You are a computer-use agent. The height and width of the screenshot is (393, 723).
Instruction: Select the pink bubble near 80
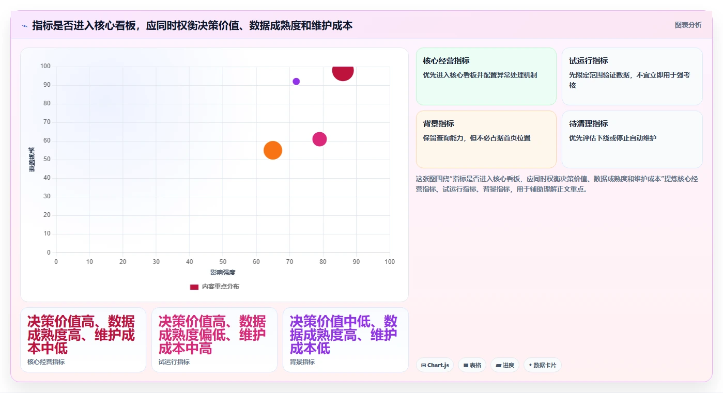(319, 139)
